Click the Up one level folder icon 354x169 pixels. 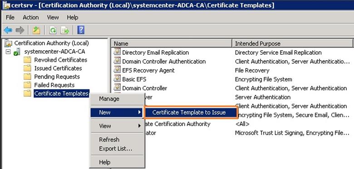(36, 30)
